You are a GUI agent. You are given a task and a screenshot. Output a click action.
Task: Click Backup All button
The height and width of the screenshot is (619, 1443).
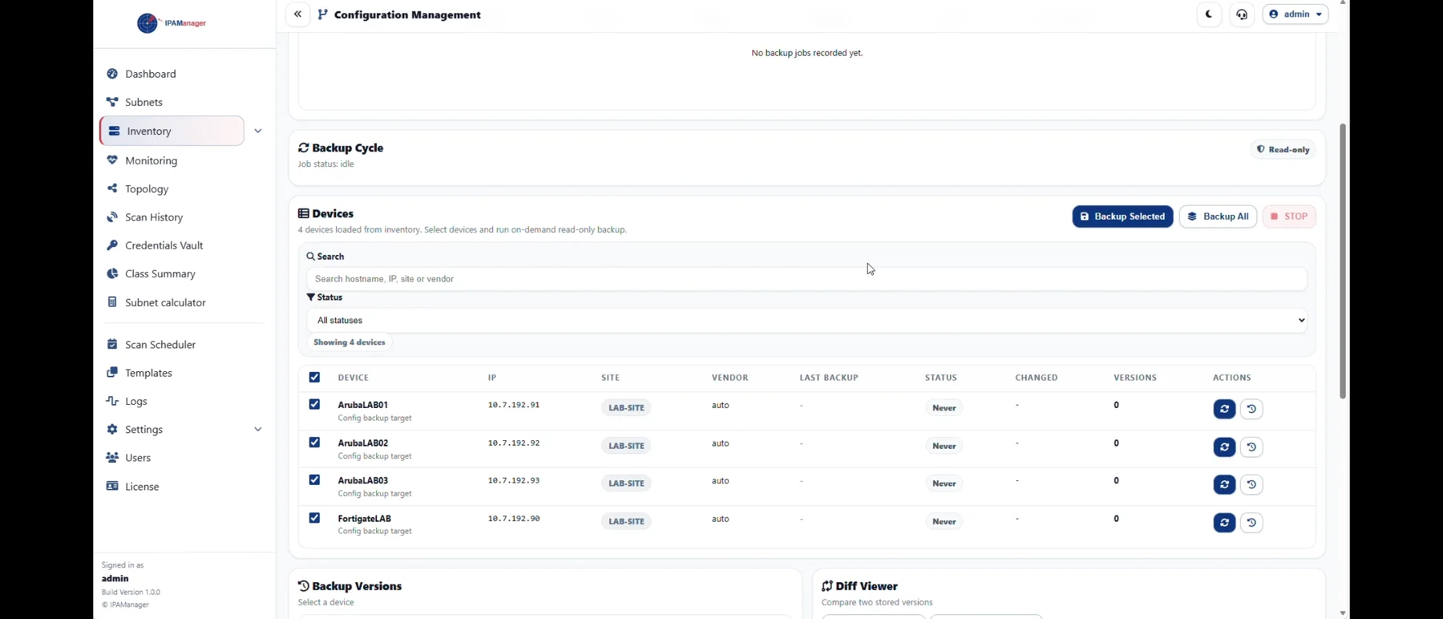click(1218, 216)
